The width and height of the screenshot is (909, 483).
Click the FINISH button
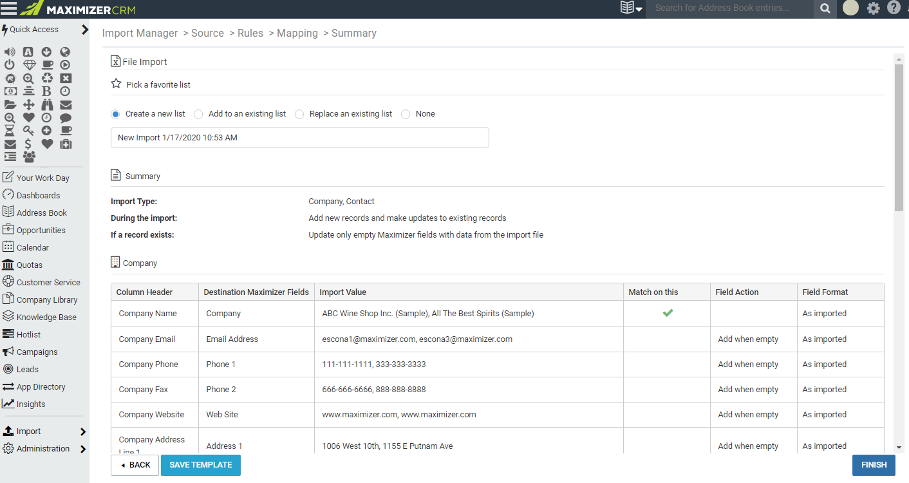(874, 465)
